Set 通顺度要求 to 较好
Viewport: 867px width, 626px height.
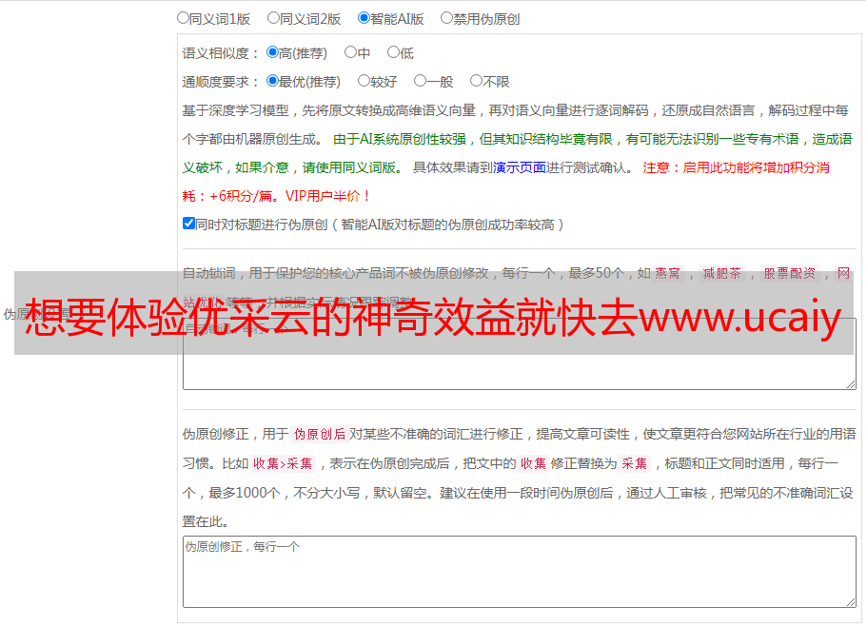(x=364, y=81)
